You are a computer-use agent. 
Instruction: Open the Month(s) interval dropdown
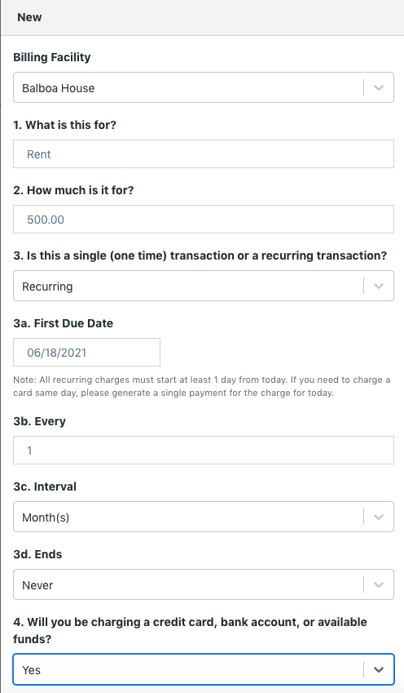204,517
